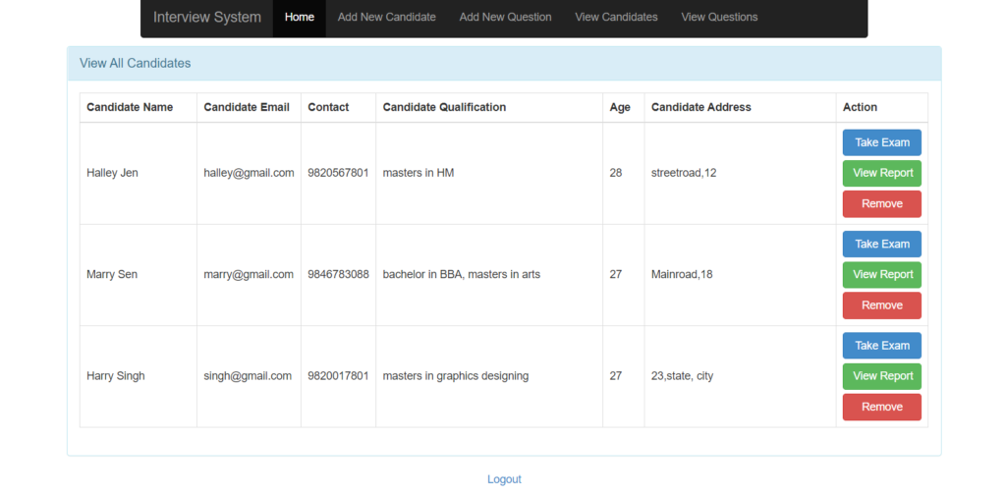
Task: Click qualification masters in HM
Action: (419, 173)
